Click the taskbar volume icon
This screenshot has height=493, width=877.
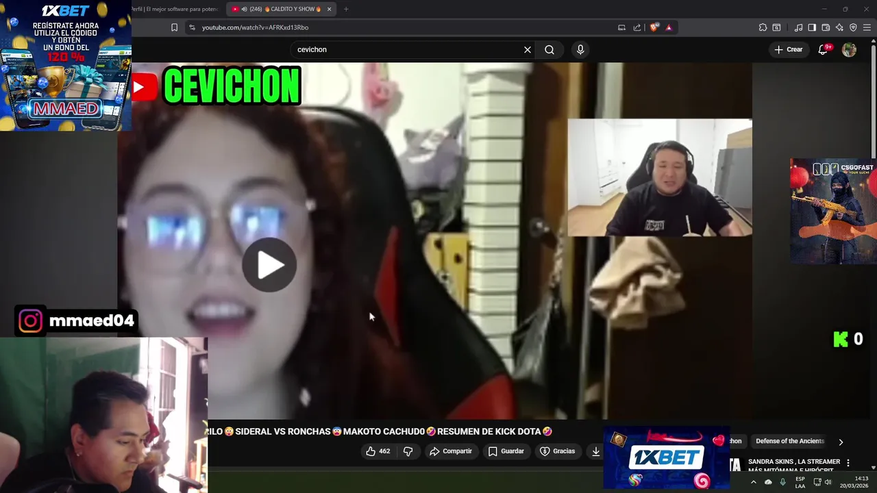pos(828,482)
